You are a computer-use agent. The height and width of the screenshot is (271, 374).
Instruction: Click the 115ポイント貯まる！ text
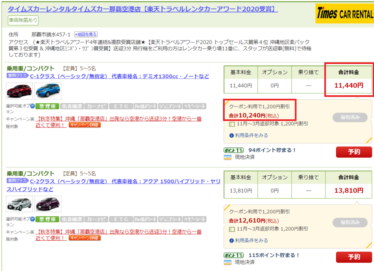coord(274,255)
